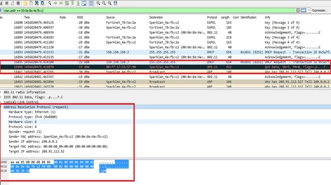This screenshot has width=331, height=185.
Task: Select Sender MAC address field
Action: (x=58, y=137)
